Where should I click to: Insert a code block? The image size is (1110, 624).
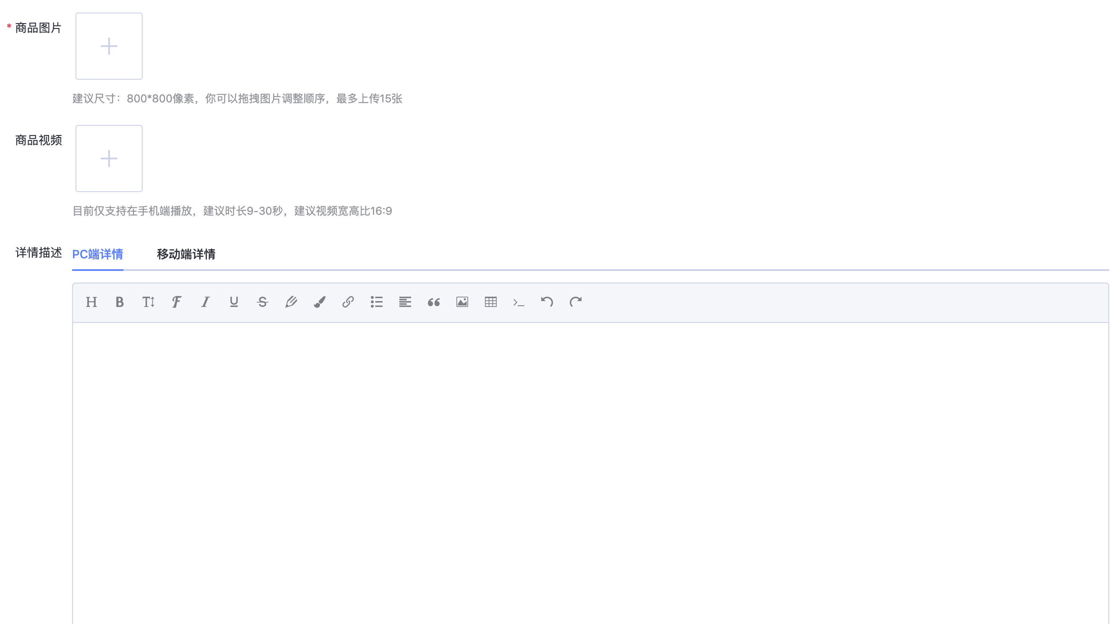point(519,302)
